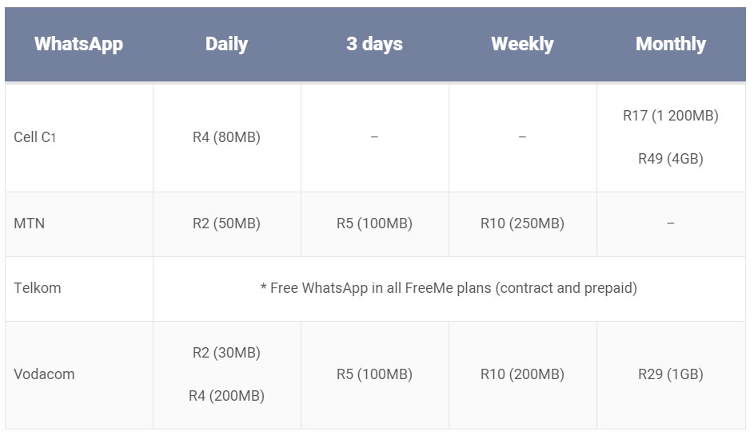The height and width of the screenshot is (435, 754).
Task: Click the Cell C row label
Action: [34, 137]
